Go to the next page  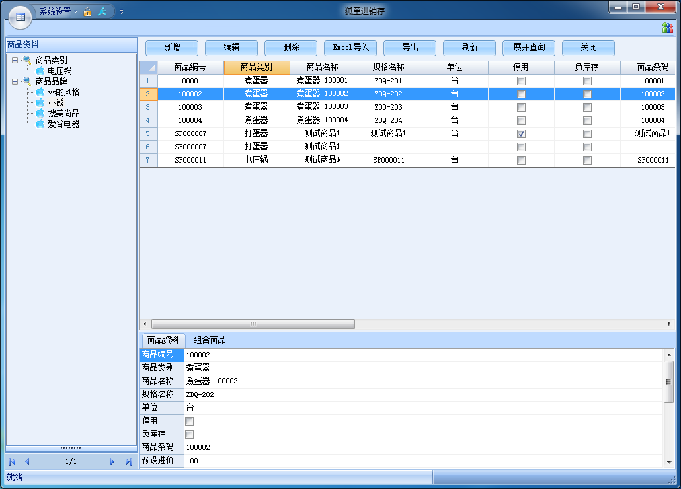coord(112,462)
